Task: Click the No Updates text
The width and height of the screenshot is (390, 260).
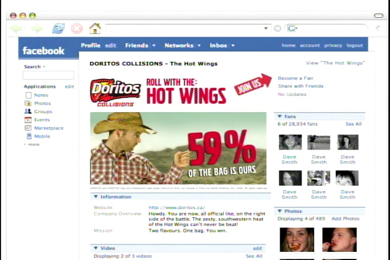Action: click(292, 94)
